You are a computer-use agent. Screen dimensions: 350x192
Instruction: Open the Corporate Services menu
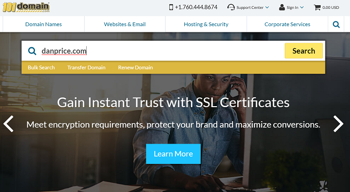pos(287,24)
